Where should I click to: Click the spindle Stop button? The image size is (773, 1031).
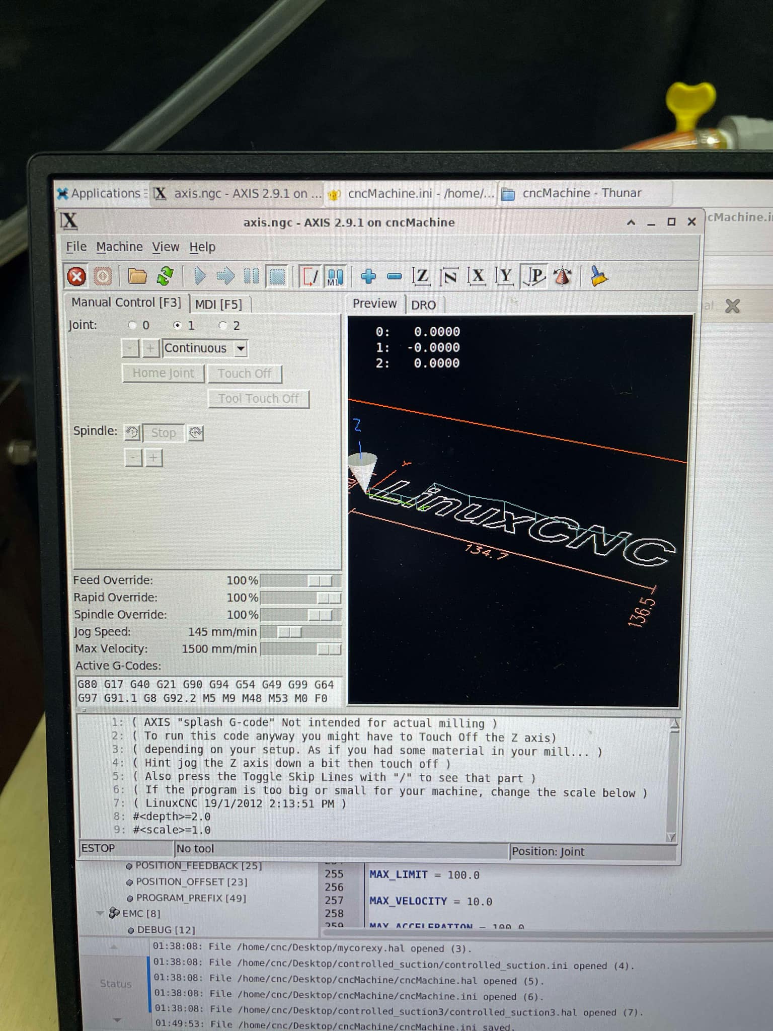164,432
